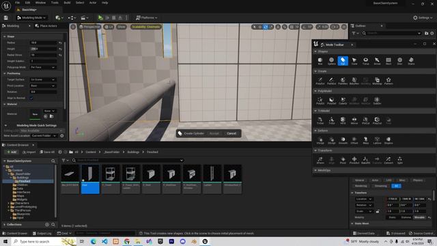This screenshot has width=437, height=246.
Task: Open the Edit menu
Action: click(x=27, y=3)
